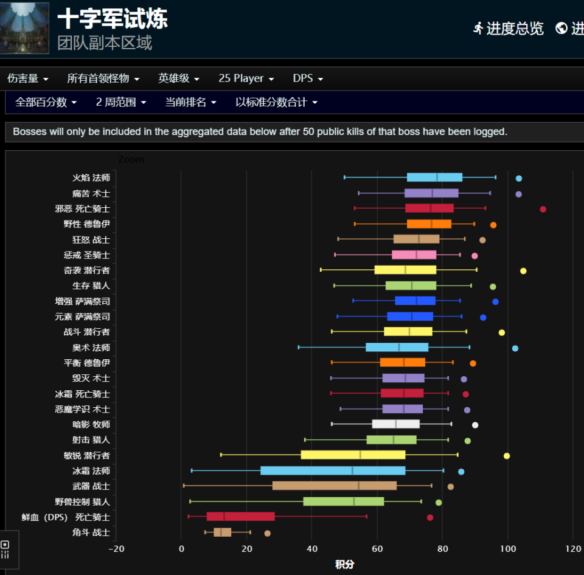Click the 敏锐 潜行者 yellow box plot bar
This screenshot has width=584, height=575.
point(353,455)
